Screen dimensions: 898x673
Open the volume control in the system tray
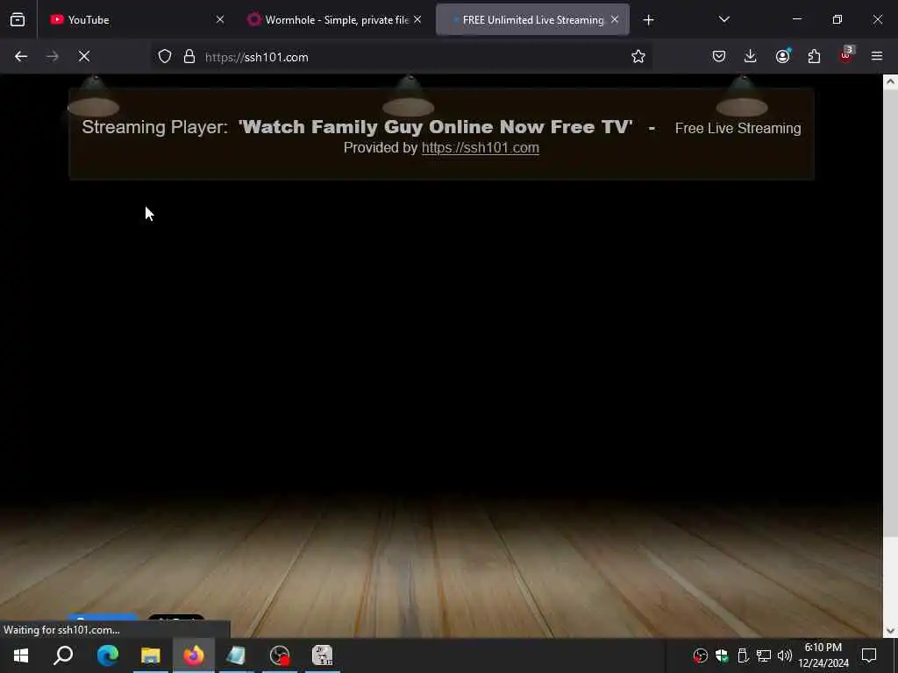[785, 655]
